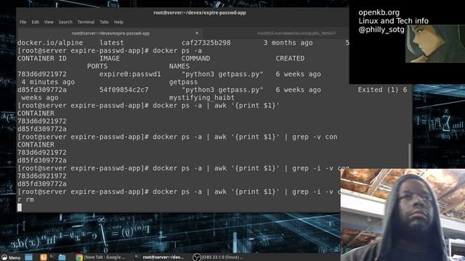Switch to the New Tab - Google Chrome window
The image size is (465, 261).
point(101,257)
